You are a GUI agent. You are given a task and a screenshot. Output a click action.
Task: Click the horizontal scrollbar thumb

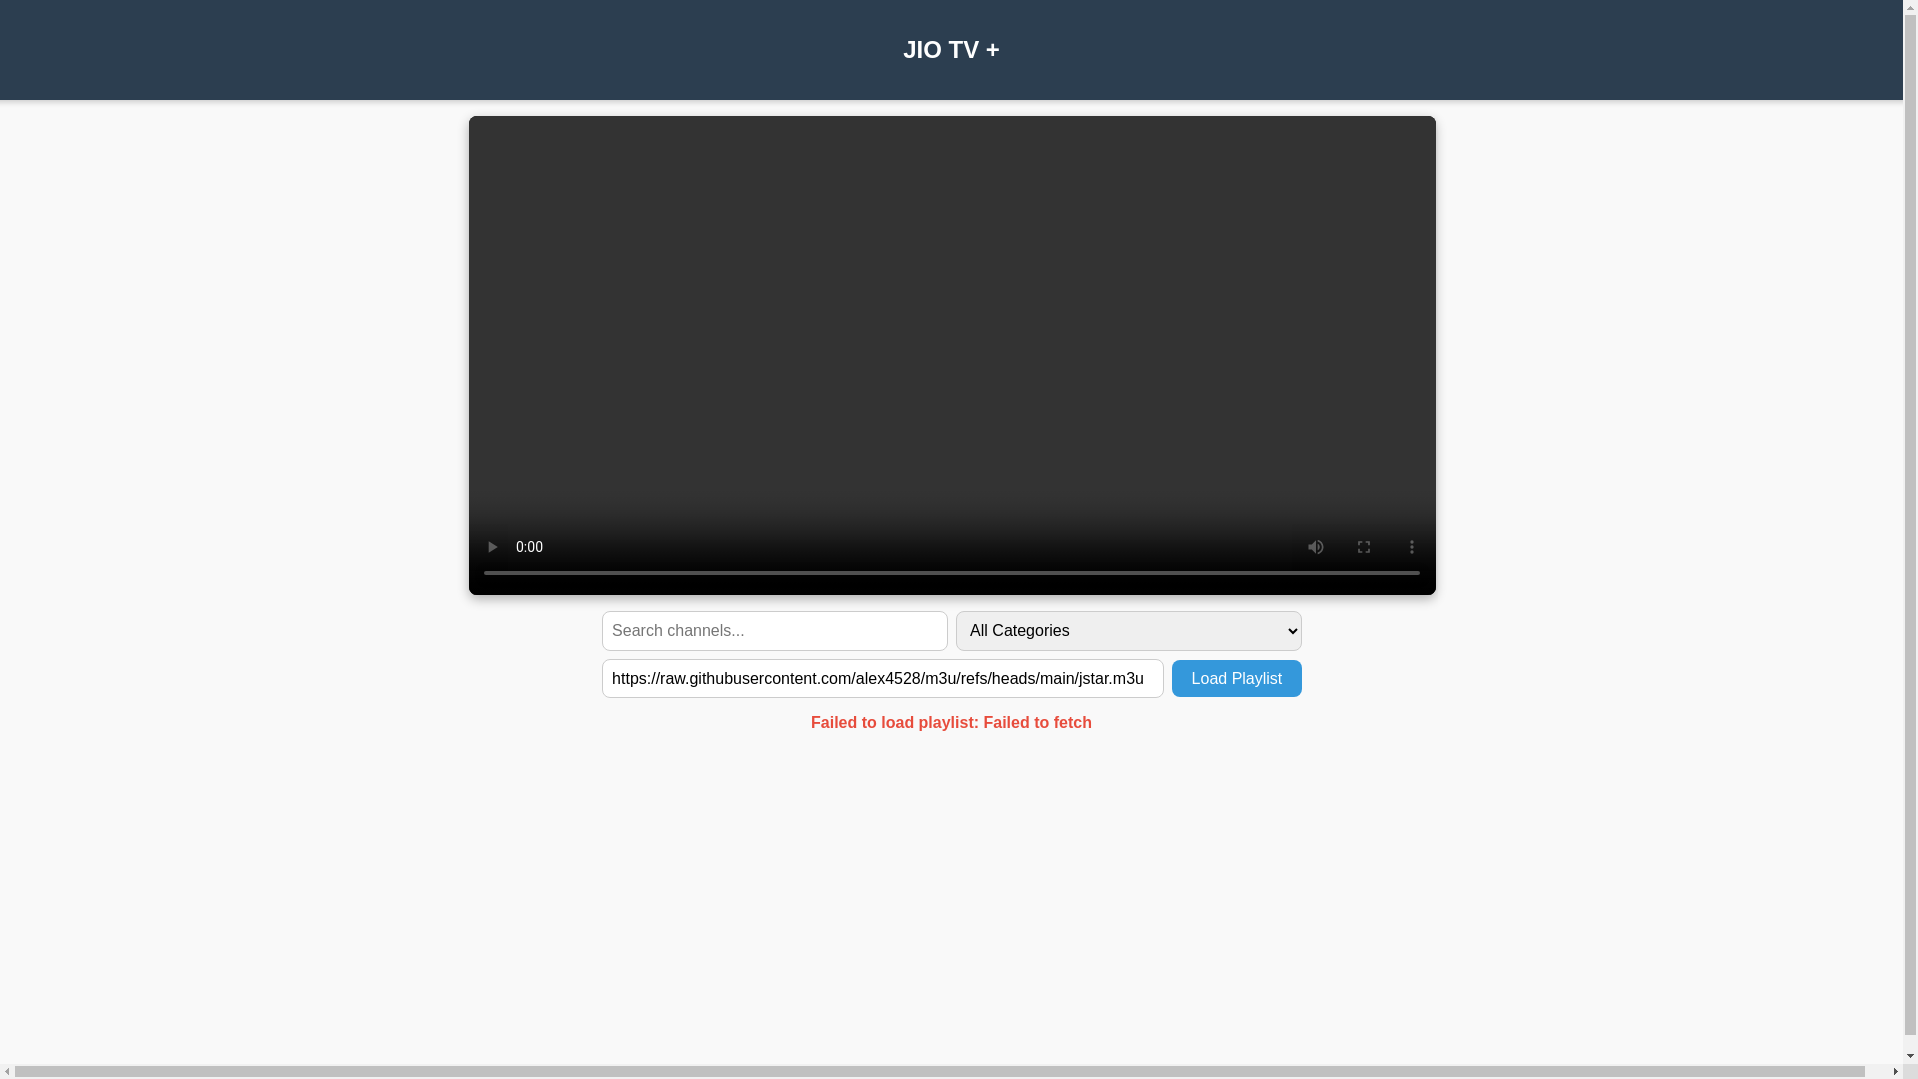(x=939, y=1072)
